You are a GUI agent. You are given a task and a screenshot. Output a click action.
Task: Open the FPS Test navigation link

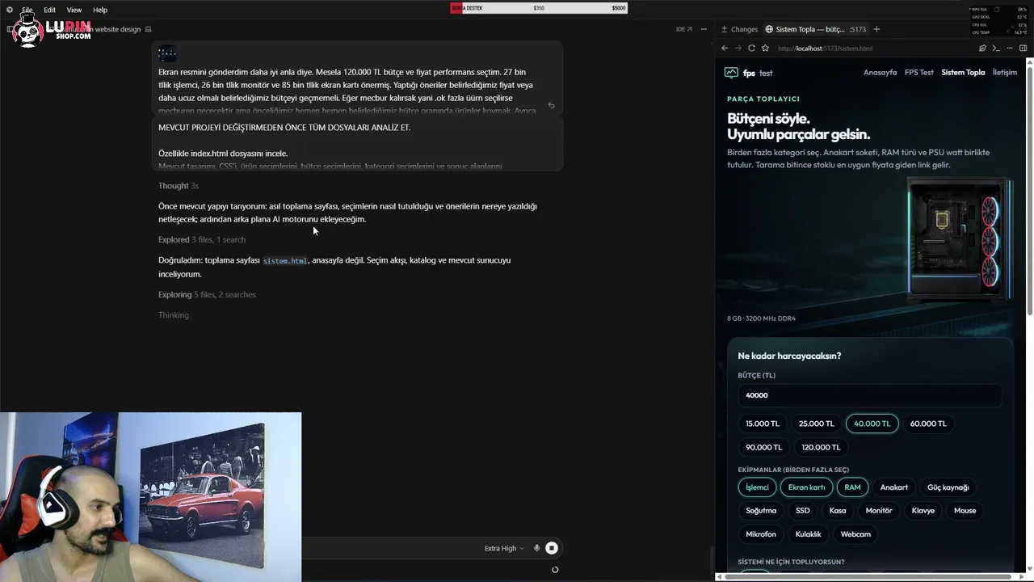tap(919, 73)
